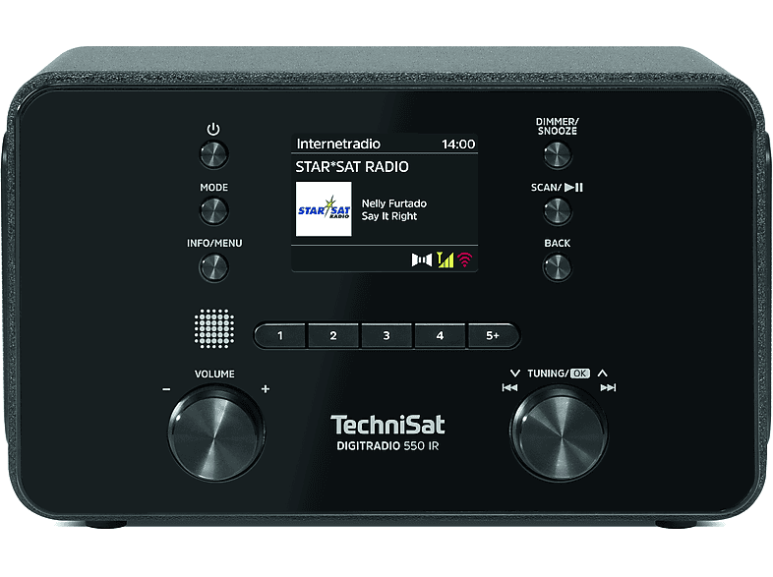Viewport: 773px width, 577px height.
Task: Select preset button 3
Action: (x=386, y=335)
